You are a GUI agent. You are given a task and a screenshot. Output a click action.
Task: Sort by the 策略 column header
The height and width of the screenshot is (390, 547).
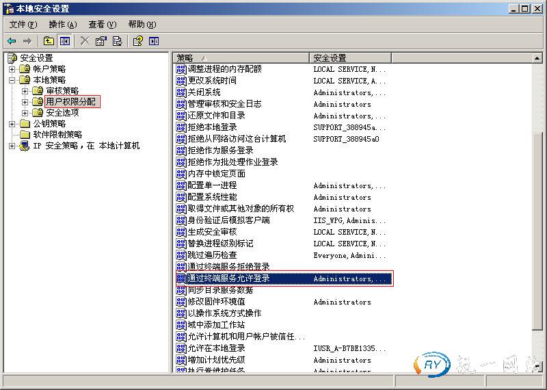pyautogui.click(x=241, y=58)
